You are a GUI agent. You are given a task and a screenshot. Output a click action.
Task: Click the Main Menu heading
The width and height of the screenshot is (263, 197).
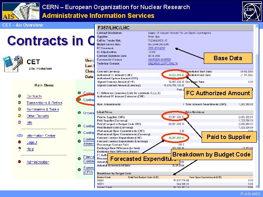(x=44, y=85)
